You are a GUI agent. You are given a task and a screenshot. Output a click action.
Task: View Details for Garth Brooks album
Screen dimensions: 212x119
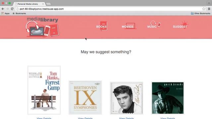168,118
